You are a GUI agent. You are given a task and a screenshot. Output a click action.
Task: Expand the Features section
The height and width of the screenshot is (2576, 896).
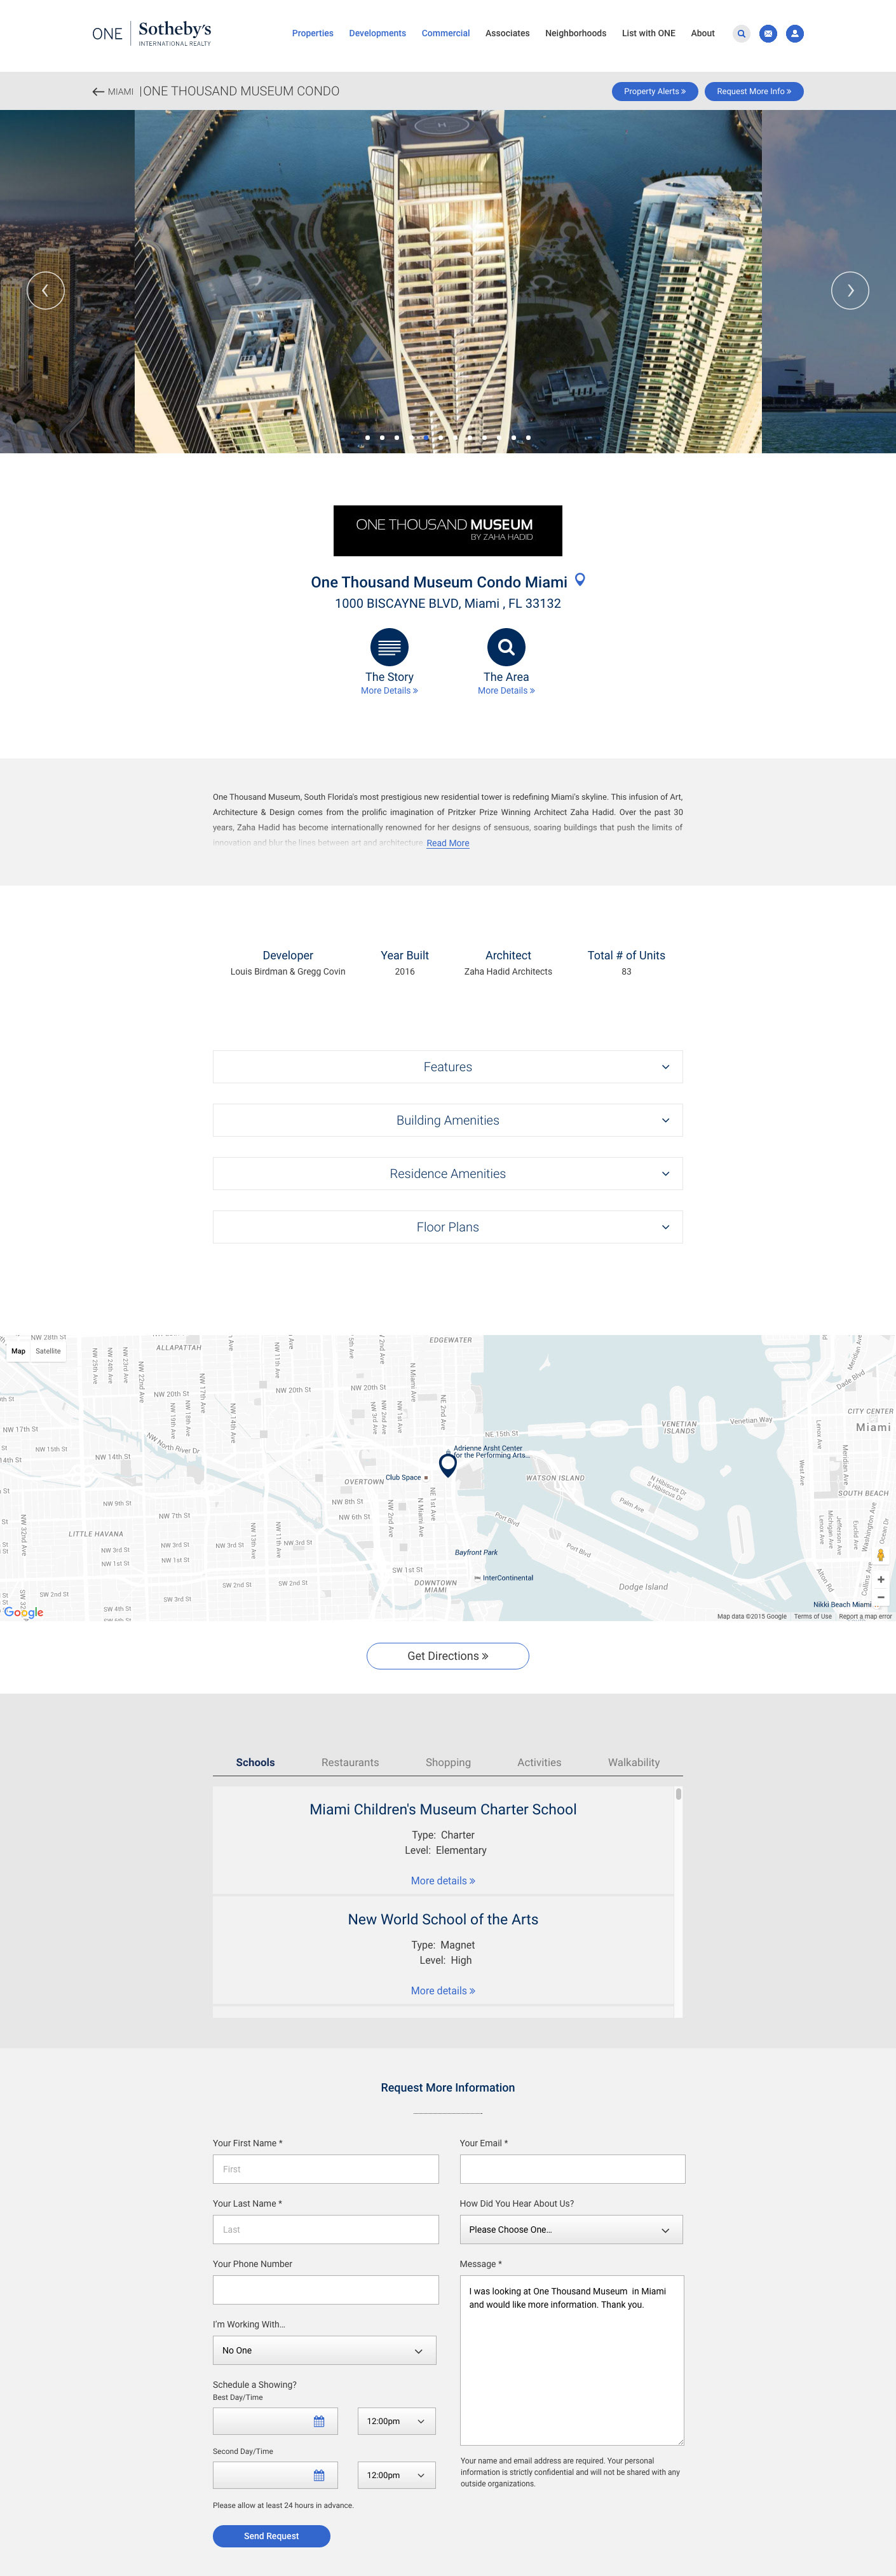(x=448, y=1067)
